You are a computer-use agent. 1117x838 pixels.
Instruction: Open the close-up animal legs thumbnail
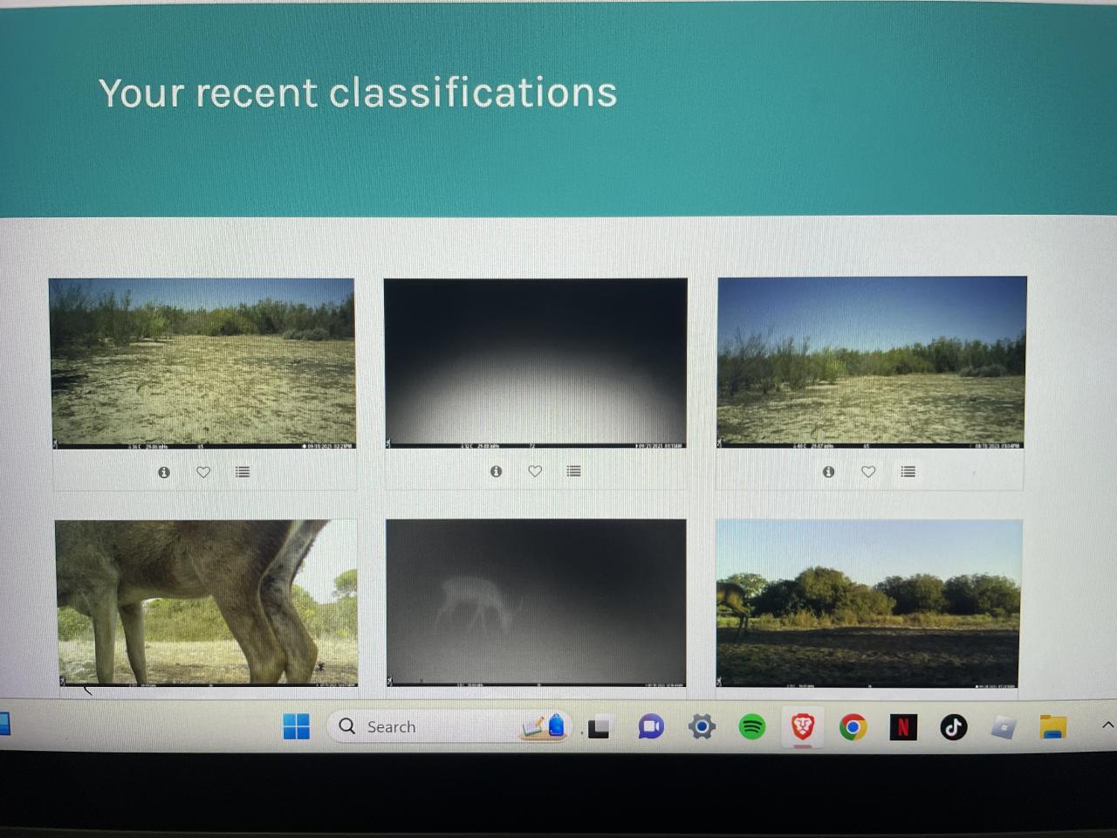click(x=206, y=603)
